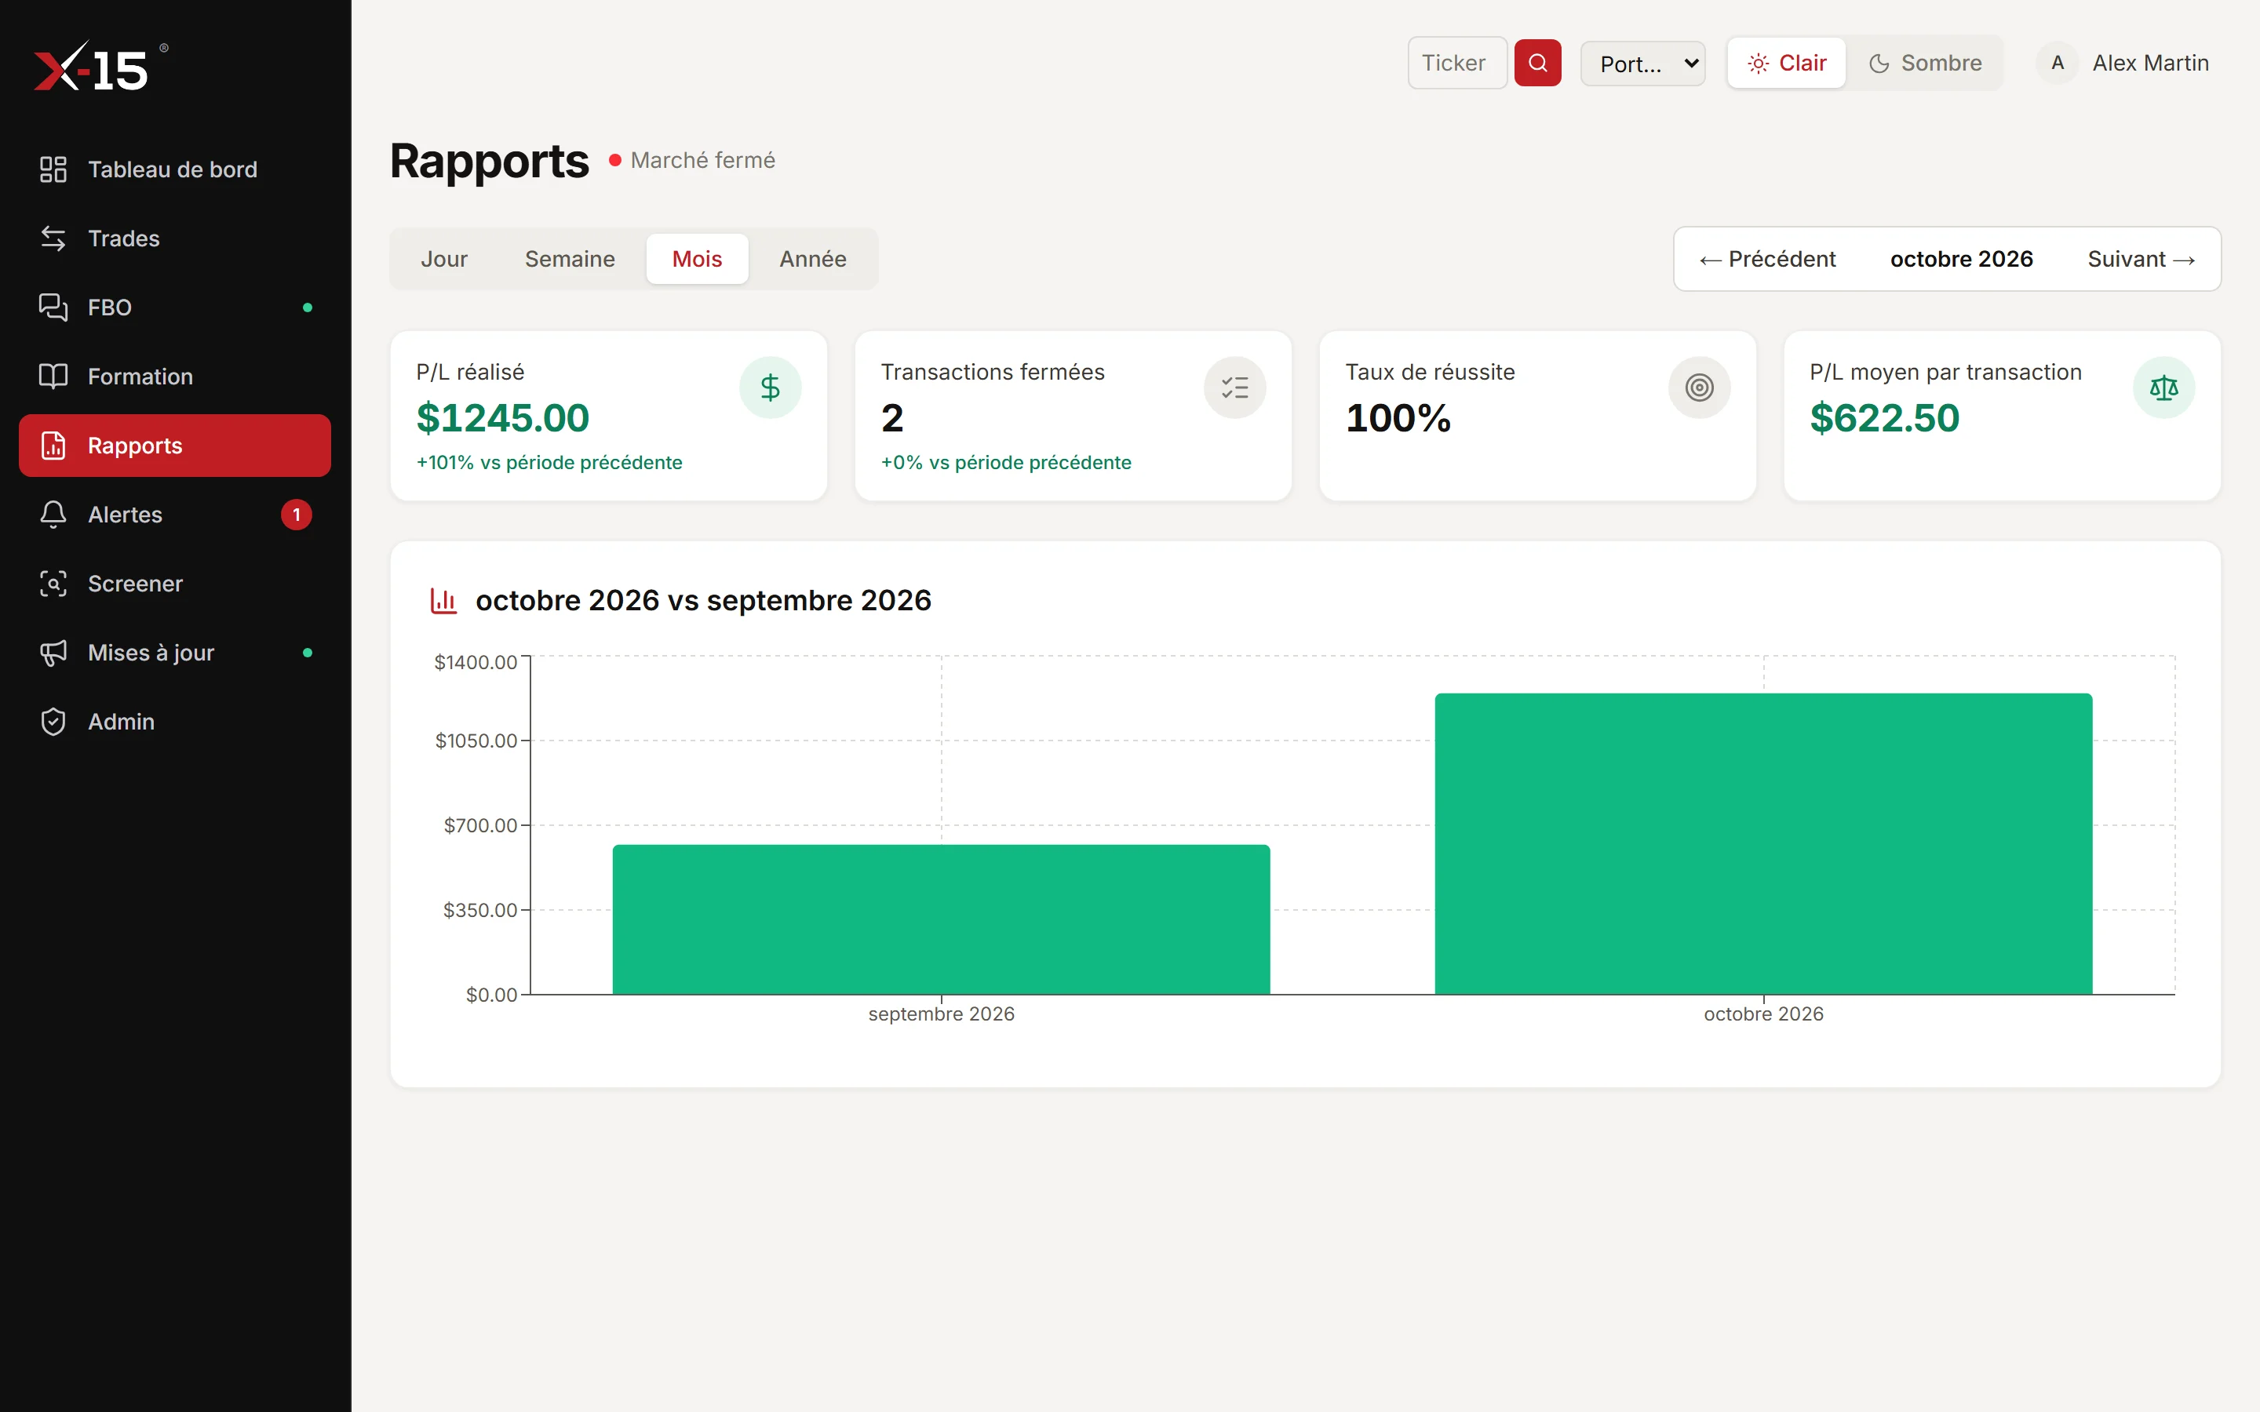This screenshot has width=2260, height=1412.
Task: Open the Port... portfolio dropdown
Action: (1642, 64)
